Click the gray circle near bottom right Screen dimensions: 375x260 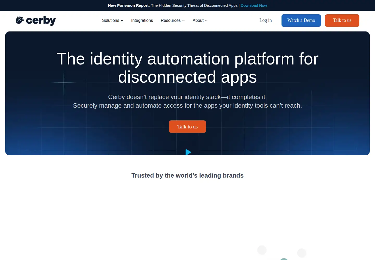pos(302,253)
